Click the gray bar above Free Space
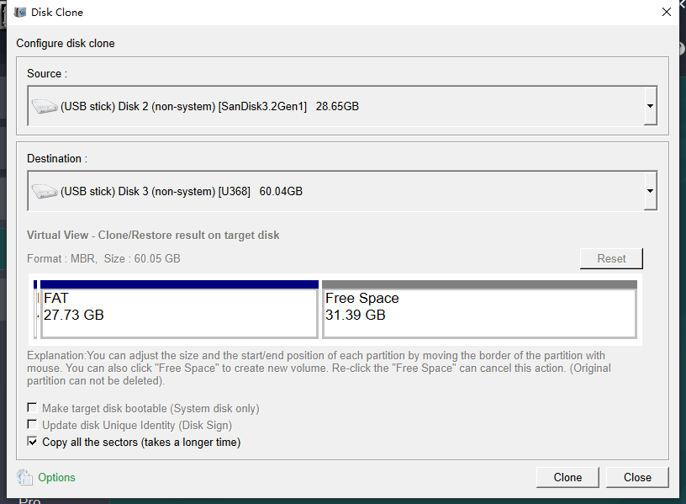 coord(479,284)
